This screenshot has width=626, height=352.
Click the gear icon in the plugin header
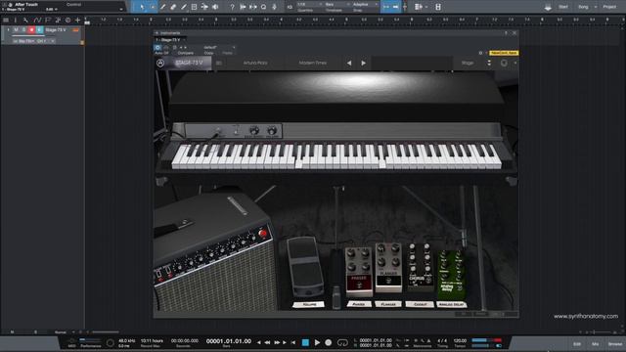click(x=480, y=53)
